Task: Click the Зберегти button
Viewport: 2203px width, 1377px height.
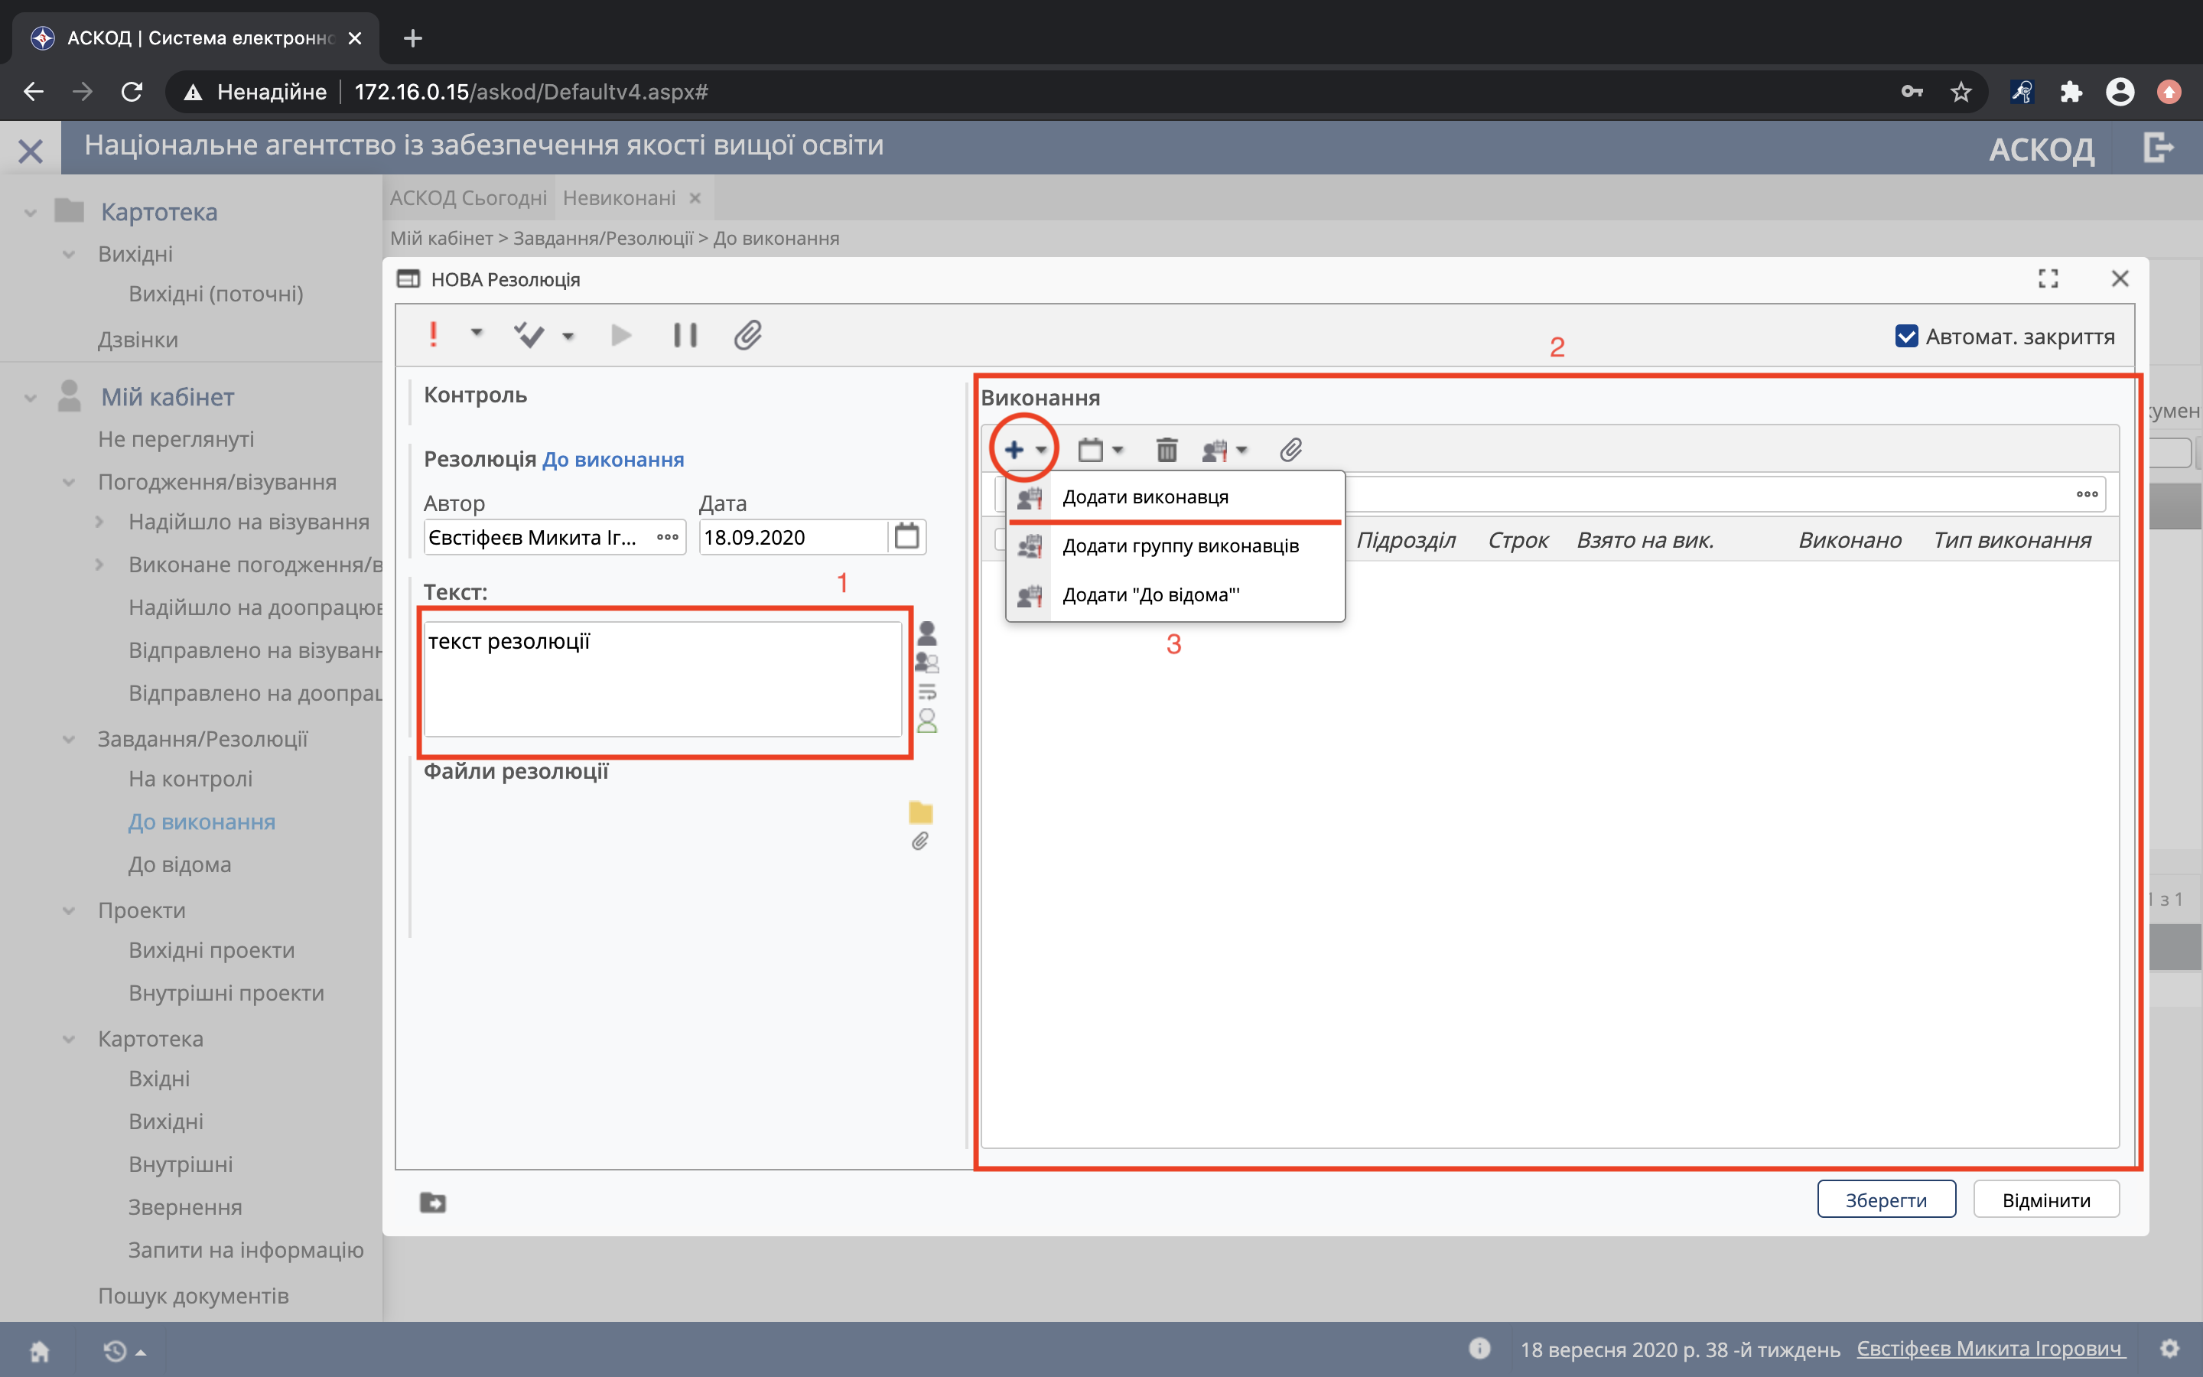Action: tap(1886, 1200)
